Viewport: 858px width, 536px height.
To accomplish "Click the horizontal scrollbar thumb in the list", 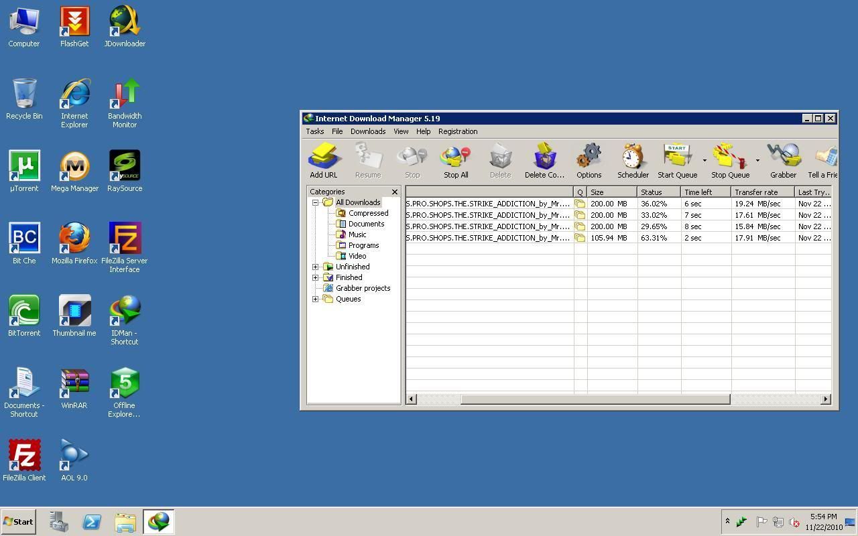I will coord(595,399).
